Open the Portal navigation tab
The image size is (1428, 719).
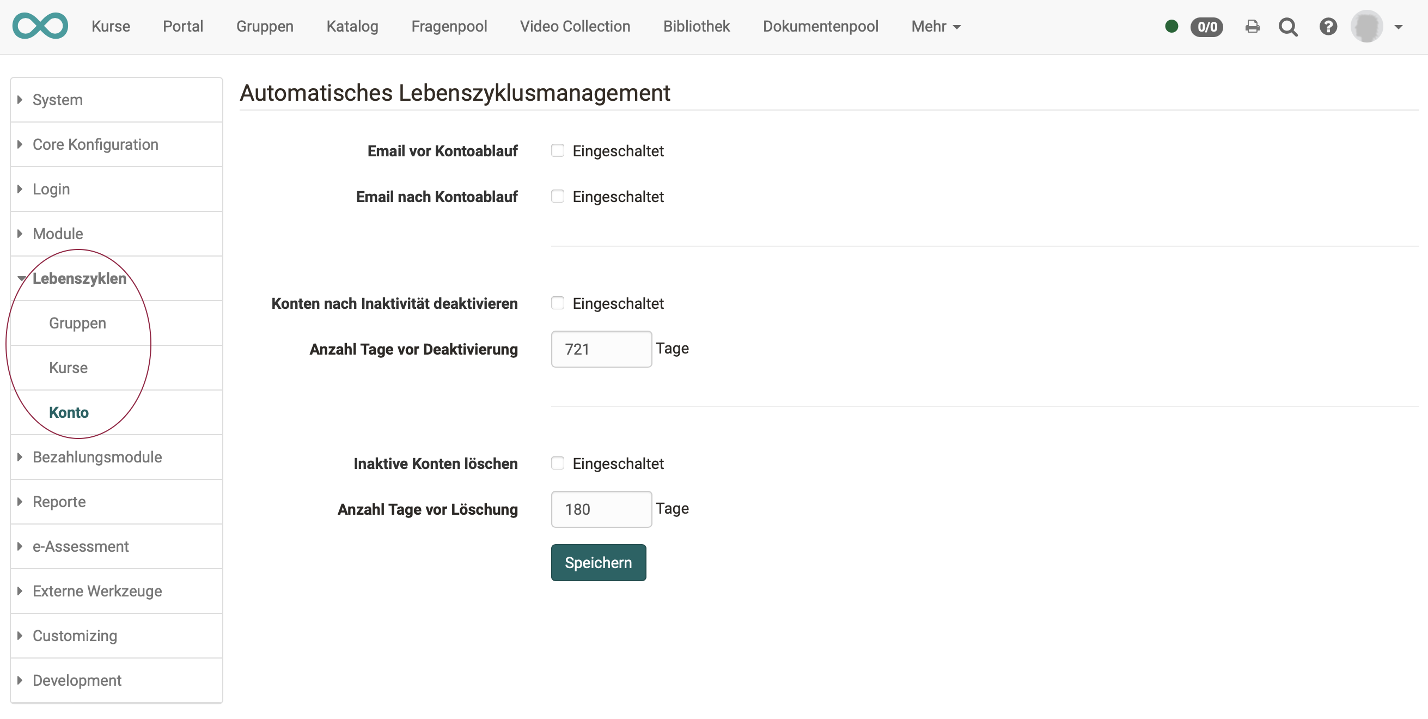(183, 26)
